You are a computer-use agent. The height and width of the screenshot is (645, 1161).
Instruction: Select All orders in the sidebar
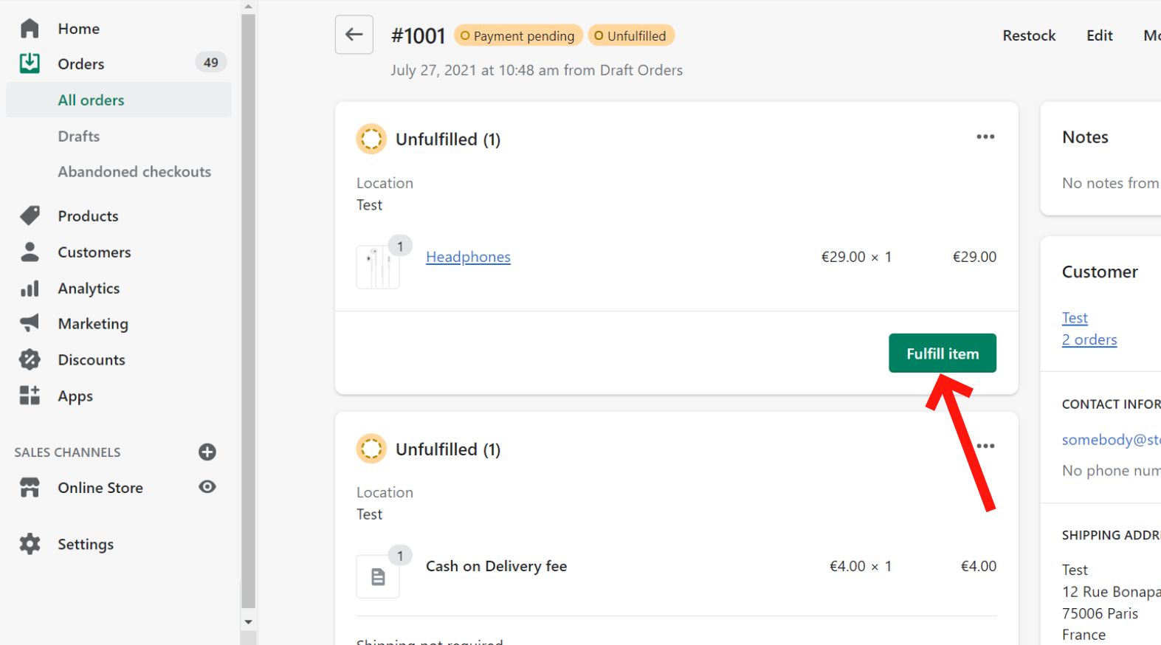tap(91, 100)
